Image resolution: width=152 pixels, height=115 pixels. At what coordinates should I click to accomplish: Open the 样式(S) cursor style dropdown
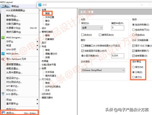(x=92, y=28)
